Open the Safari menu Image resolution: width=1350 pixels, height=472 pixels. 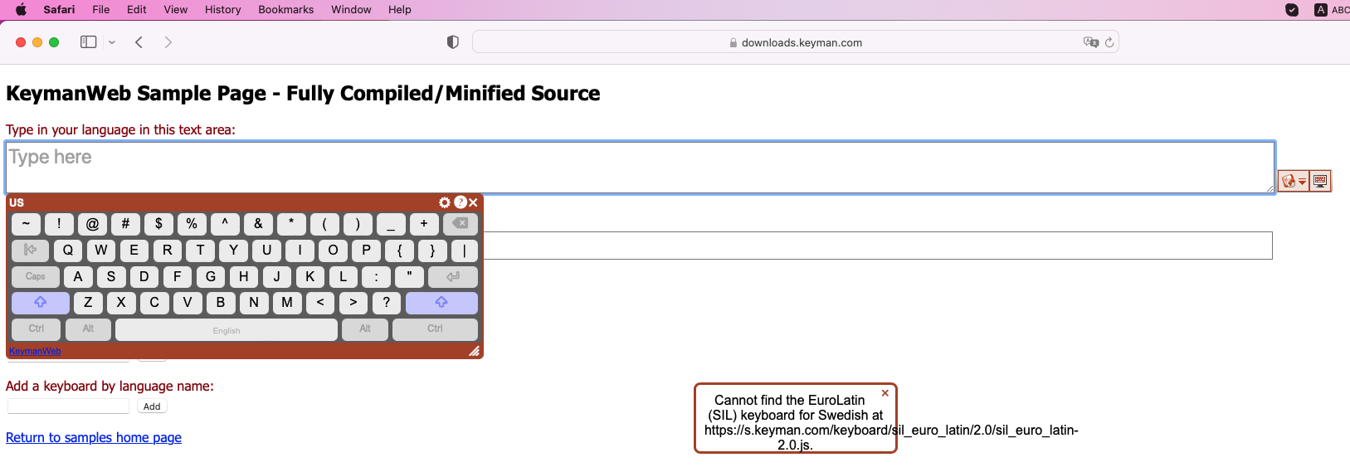point(59,10)
